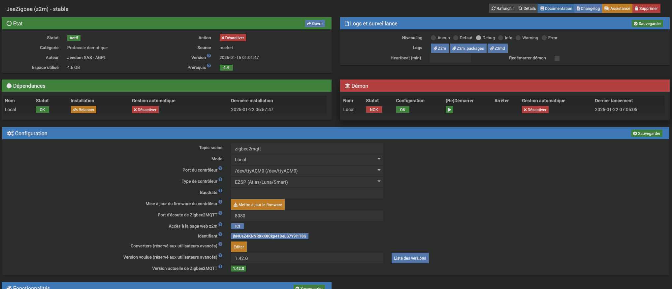Click help icon for Port d'écoute

[220, 213]
